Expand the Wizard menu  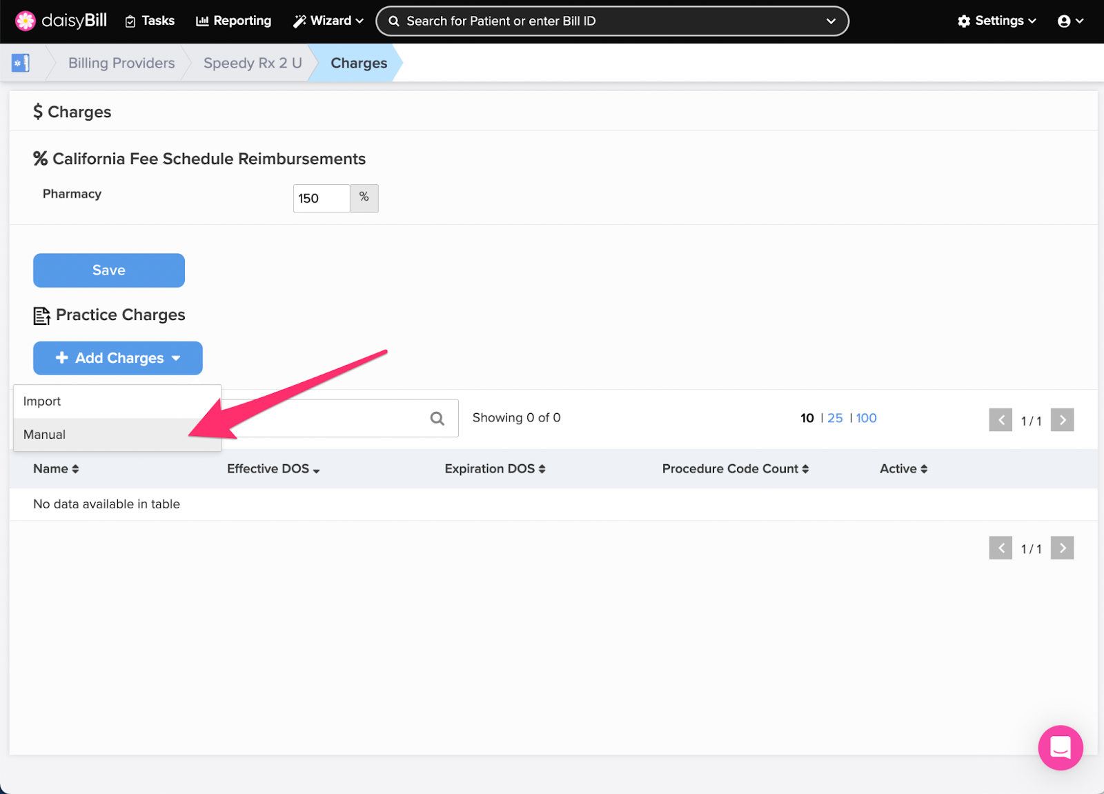pyautogui.click(x=328, y=21)
